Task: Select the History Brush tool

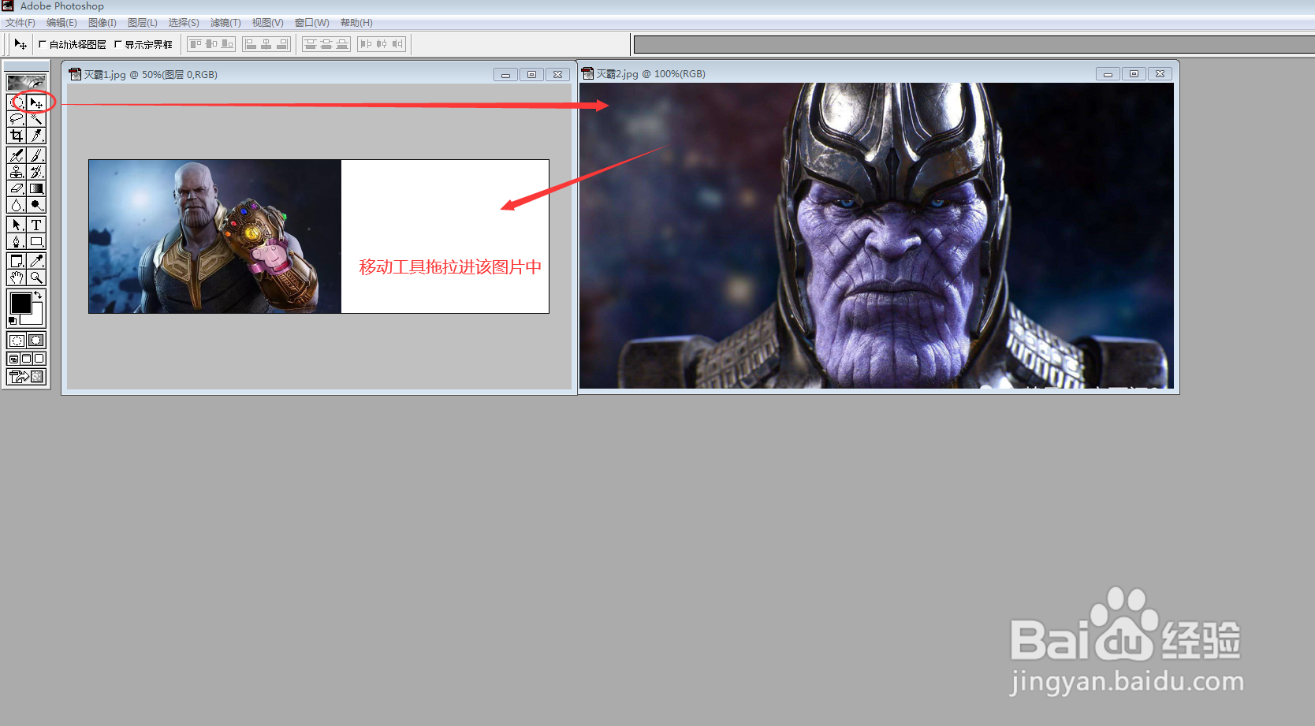Action: 36,172
